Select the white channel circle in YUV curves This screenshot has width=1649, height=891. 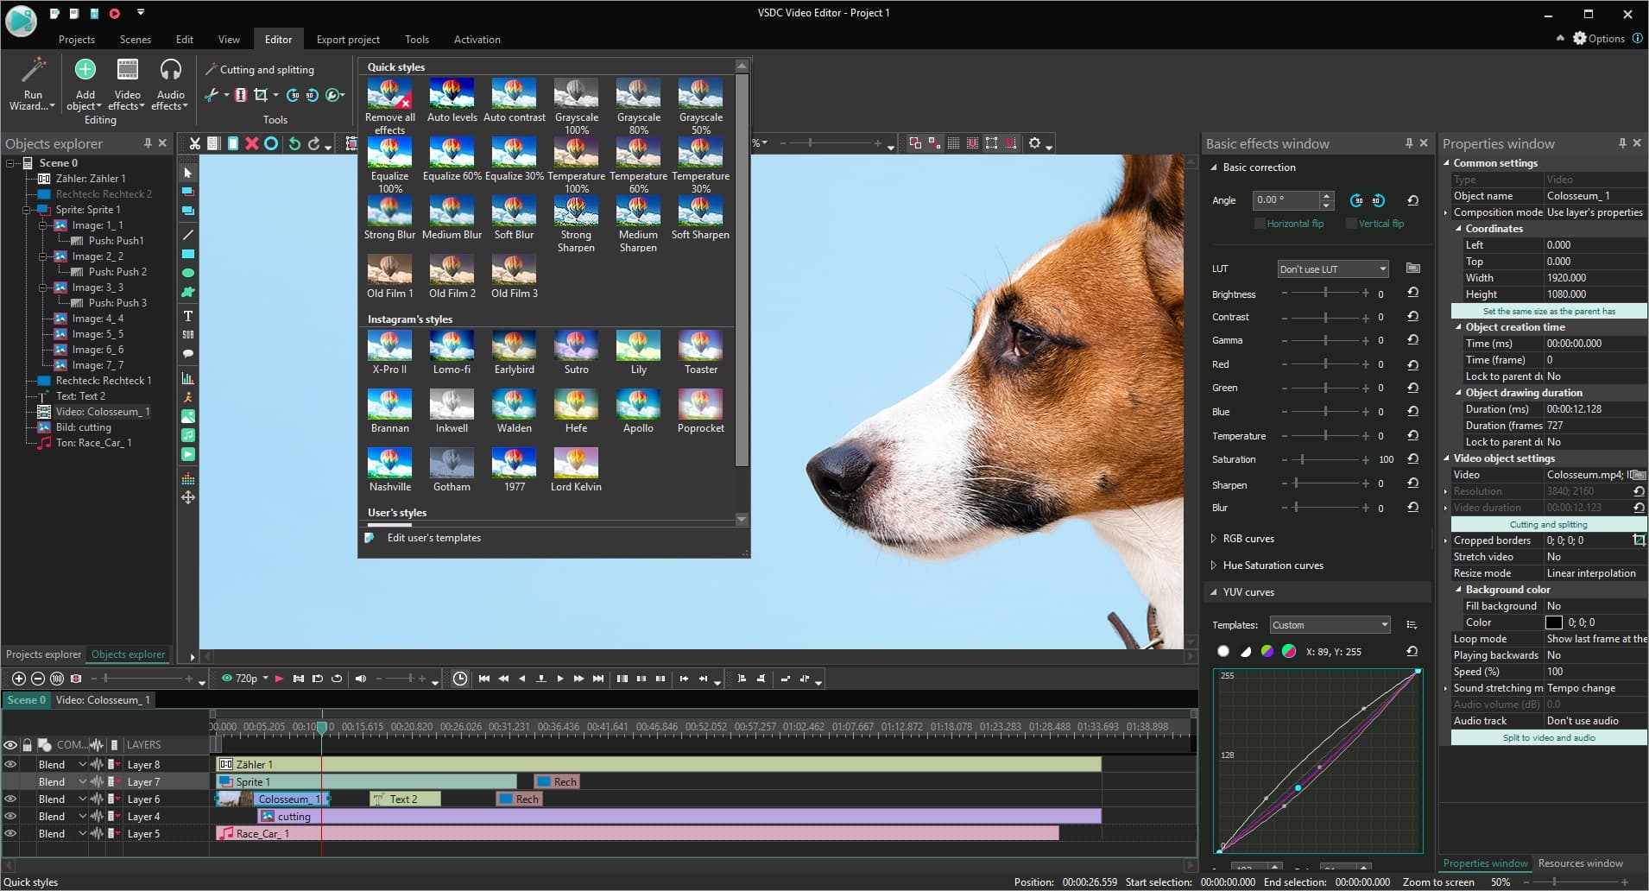click(1223, 651)
